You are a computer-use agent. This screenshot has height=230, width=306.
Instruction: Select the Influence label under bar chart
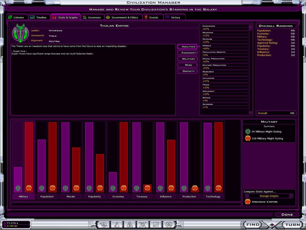coord(166,197)
